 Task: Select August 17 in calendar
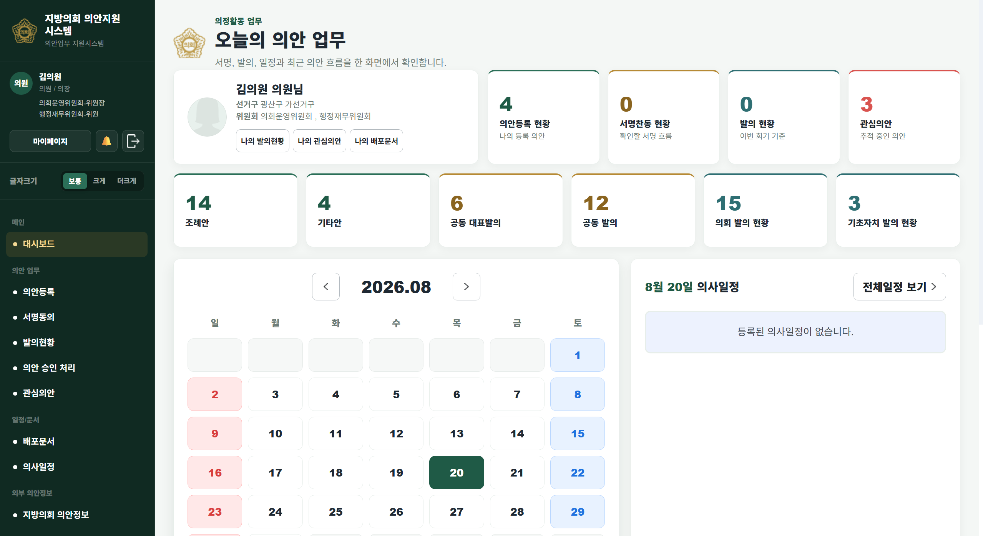click(275, 473)
